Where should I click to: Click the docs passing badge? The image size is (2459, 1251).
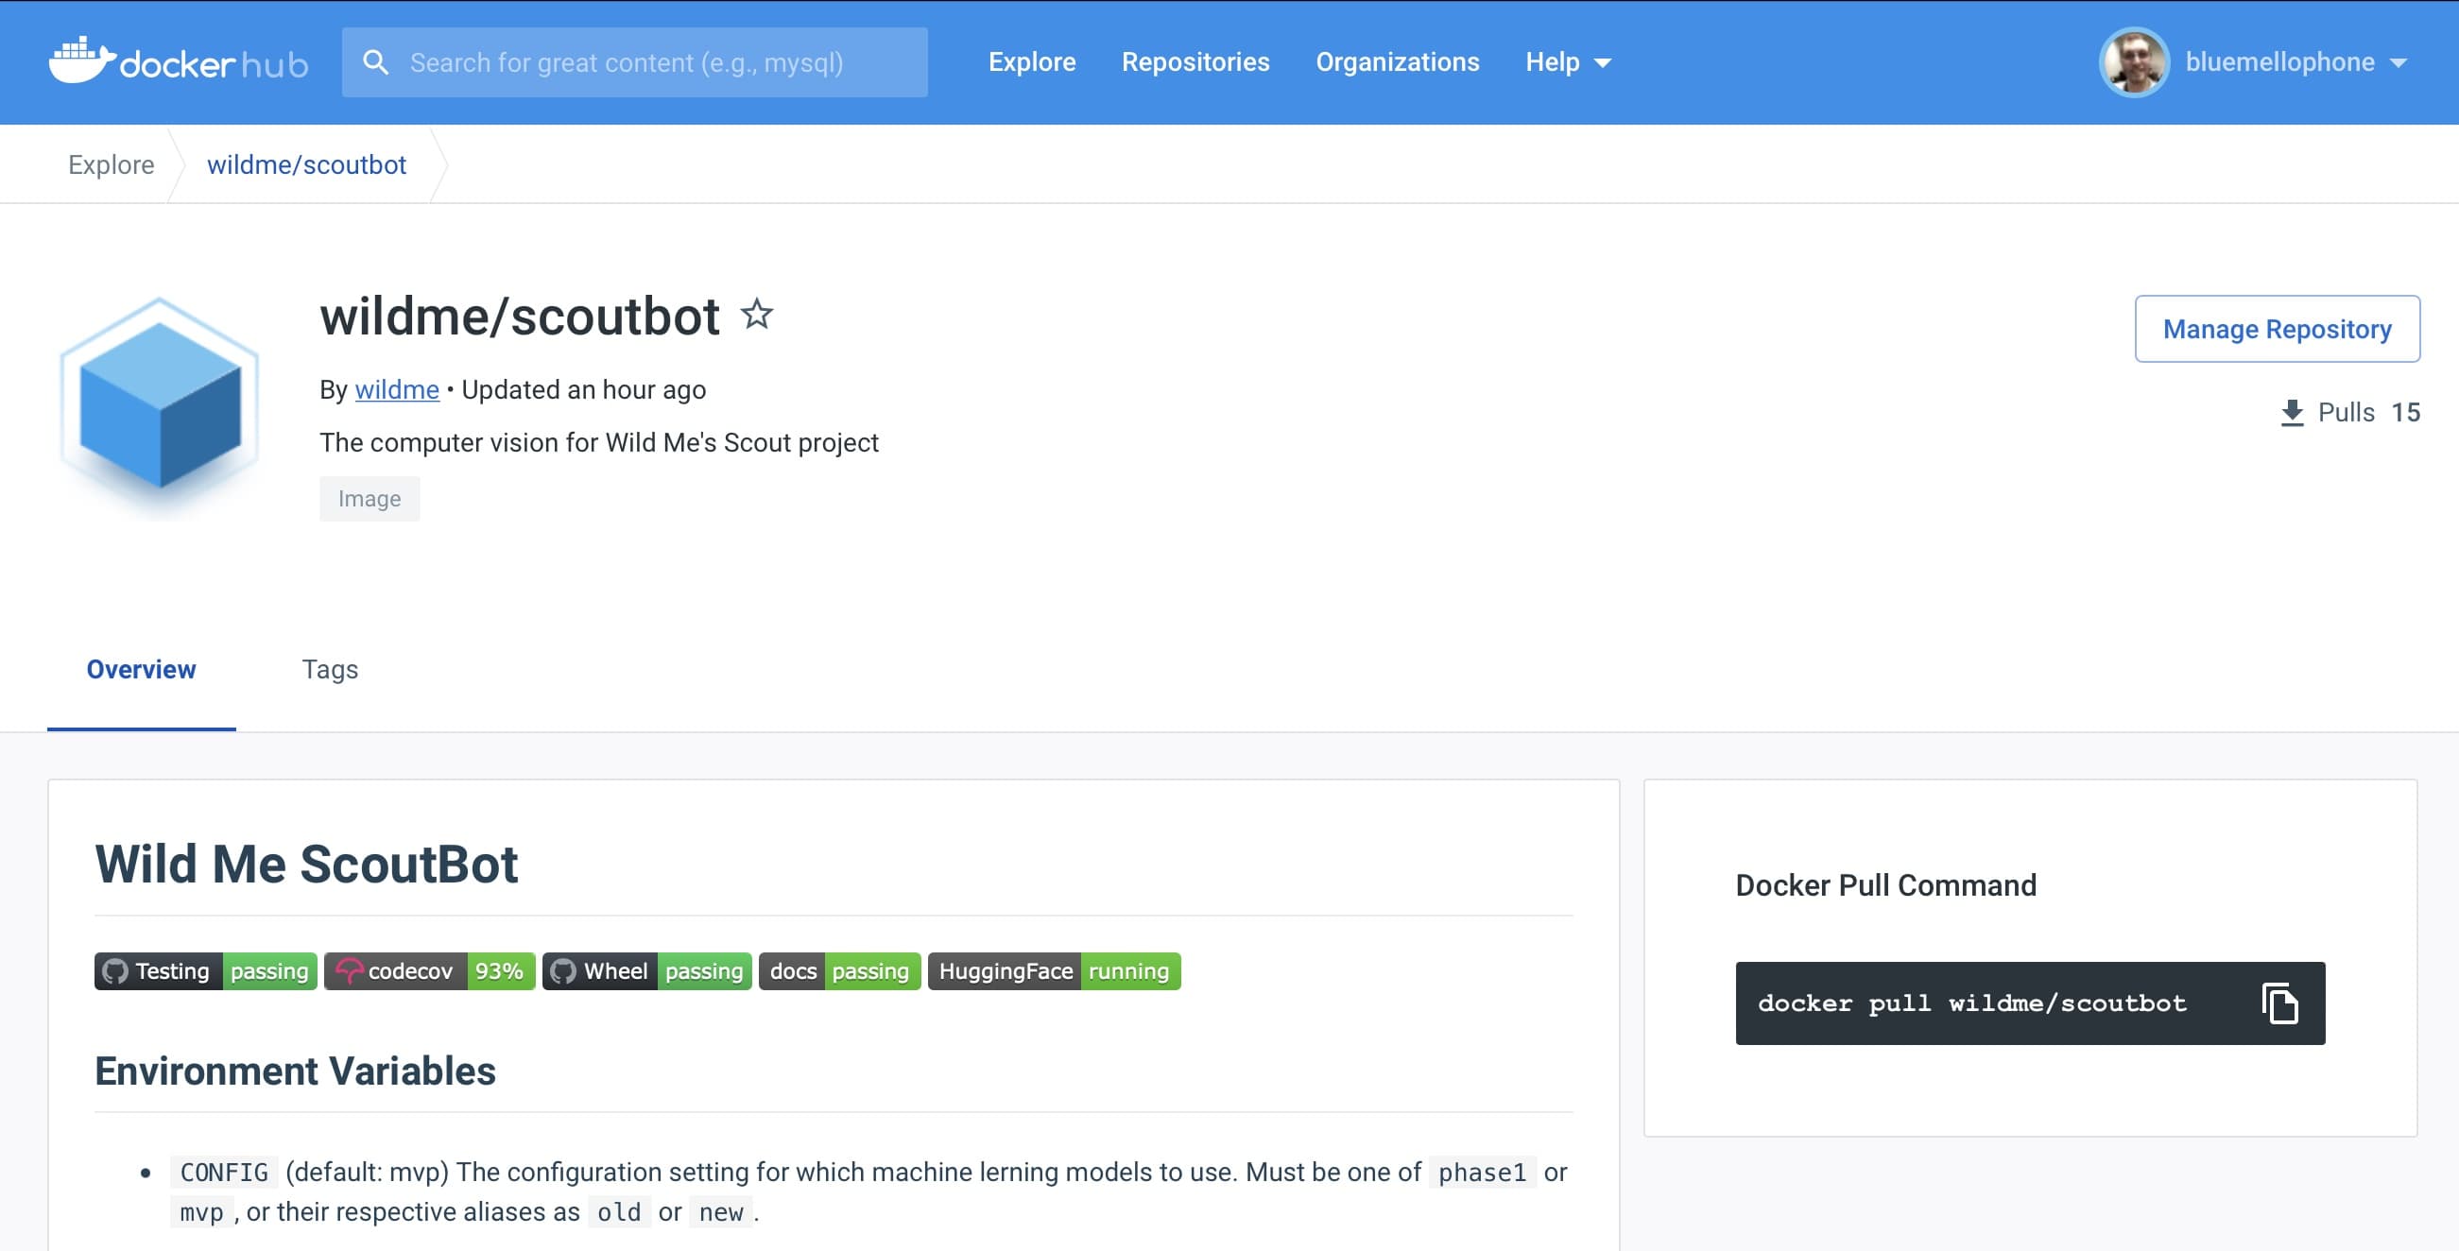[x=840, y=970]
